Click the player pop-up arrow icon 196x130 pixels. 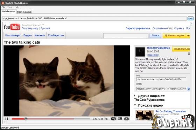126,119
